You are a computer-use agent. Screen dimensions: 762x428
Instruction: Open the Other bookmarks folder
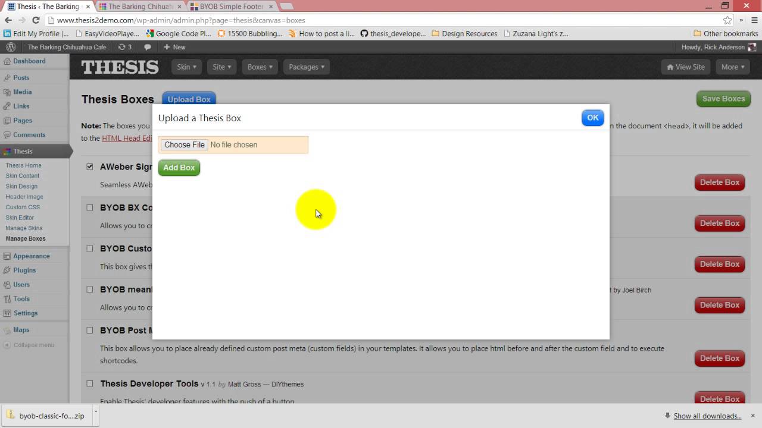pyautogui.click(x=725, y=34)
